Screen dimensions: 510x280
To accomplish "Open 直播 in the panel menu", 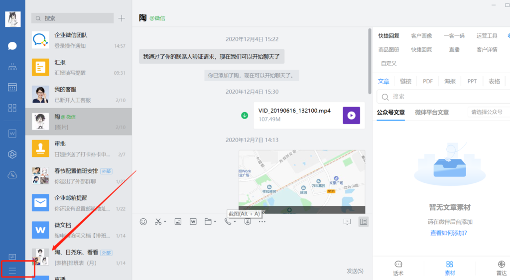I will [x=454, y=49].
